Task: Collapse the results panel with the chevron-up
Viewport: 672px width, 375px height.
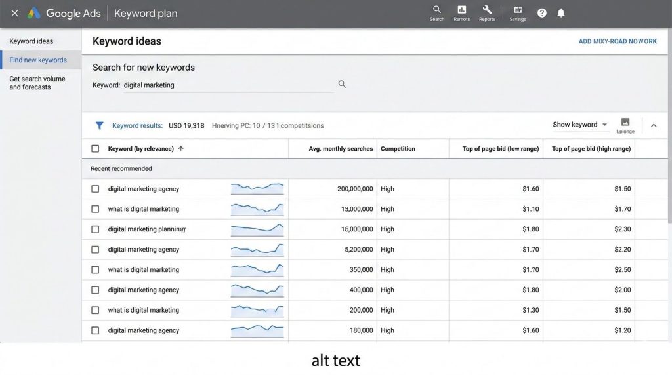Action: point(654,125)
